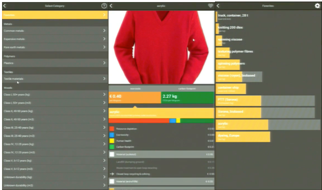Click Eco-toxicity blue legend swatch
The image size is (322, 190).
tap(112, 135)
